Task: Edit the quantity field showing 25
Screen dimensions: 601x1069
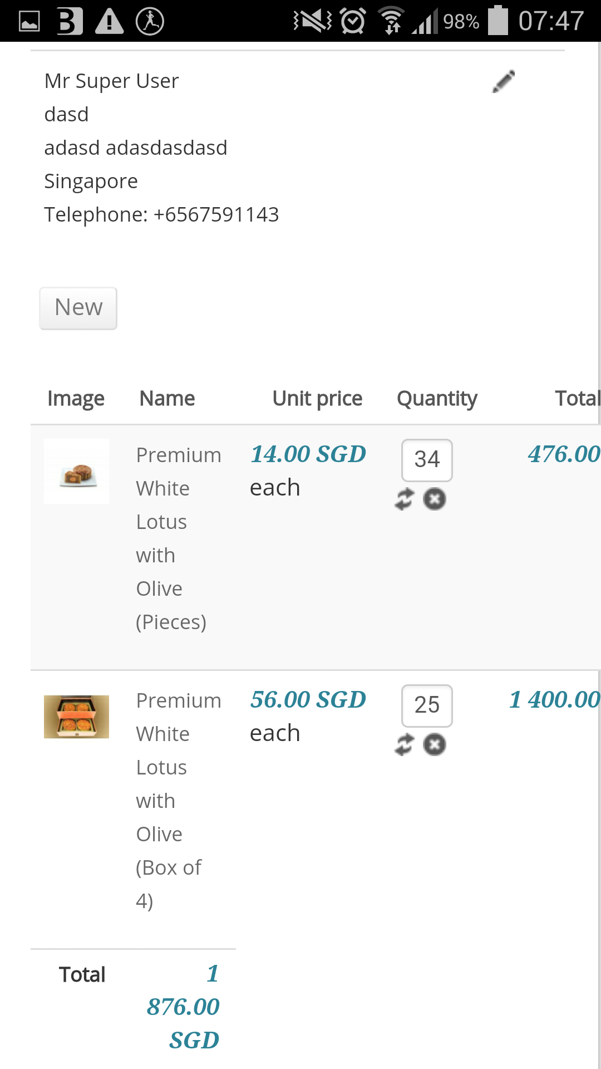Action: (427, 705)
